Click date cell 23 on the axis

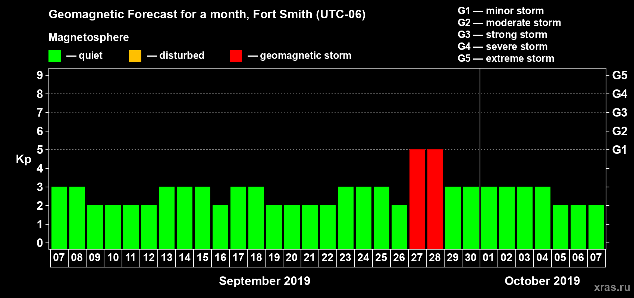click(346, 258)
